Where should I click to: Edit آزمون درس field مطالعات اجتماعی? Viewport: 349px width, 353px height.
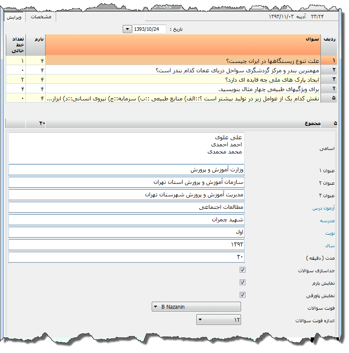tap(126, 208)
